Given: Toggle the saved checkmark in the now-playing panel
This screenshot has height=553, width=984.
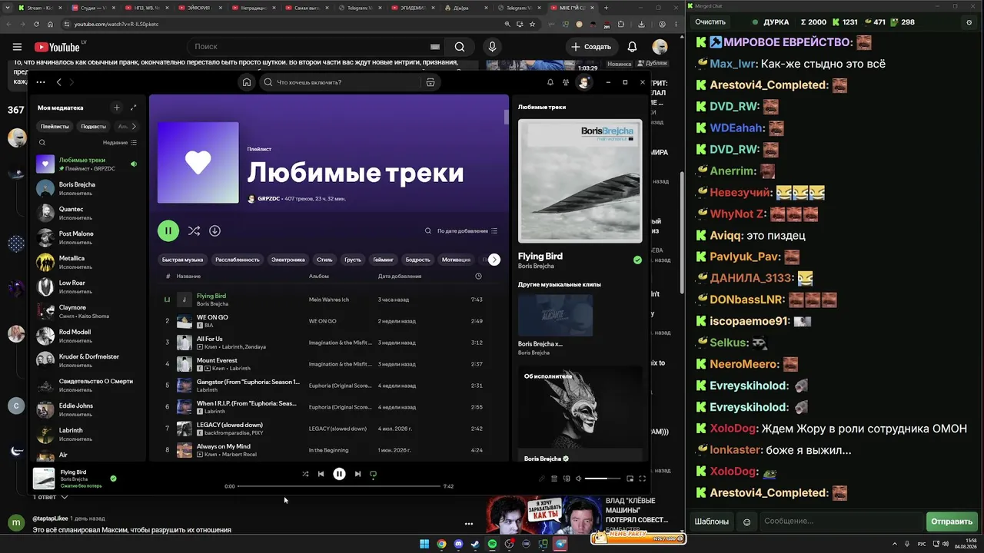Looking at the screenshot, I should tap(637, 260).
